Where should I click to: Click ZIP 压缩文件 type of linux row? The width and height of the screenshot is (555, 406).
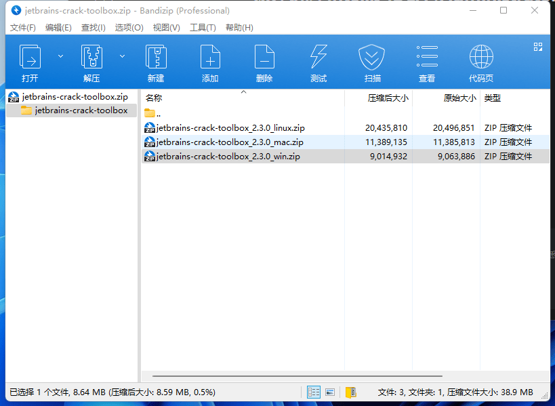(508, 128)
